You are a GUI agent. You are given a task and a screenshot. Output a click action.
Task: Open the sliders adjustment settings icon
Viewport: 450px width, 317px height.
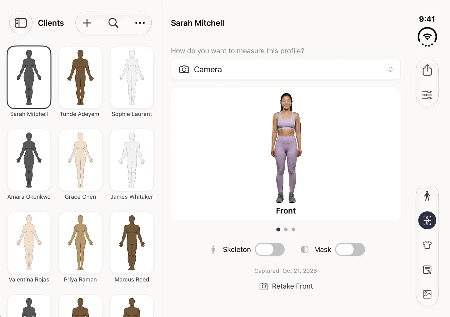(x=427, y=95)
